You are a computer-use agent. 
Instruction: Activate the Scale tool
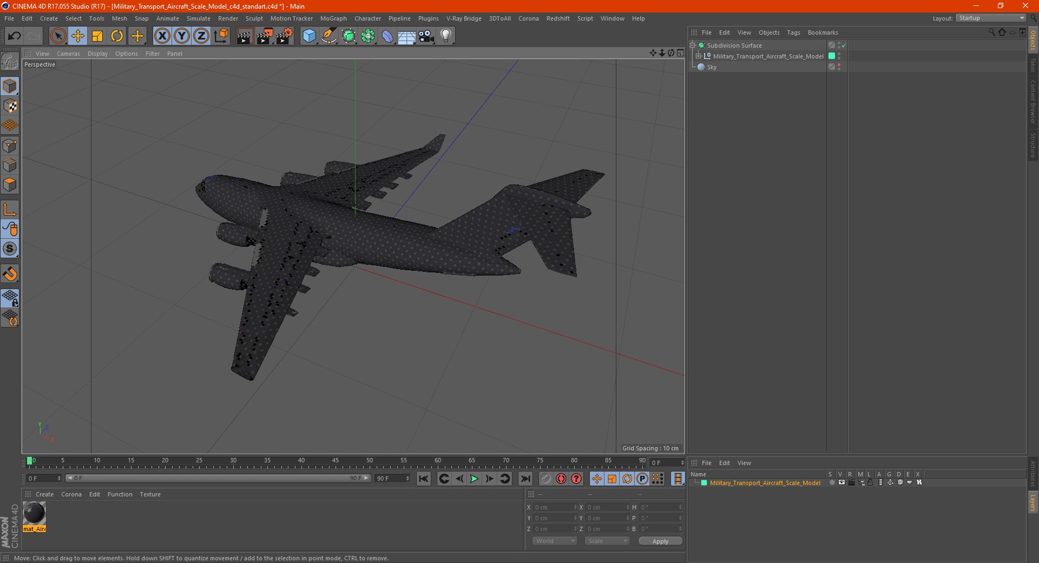[97, 36]
